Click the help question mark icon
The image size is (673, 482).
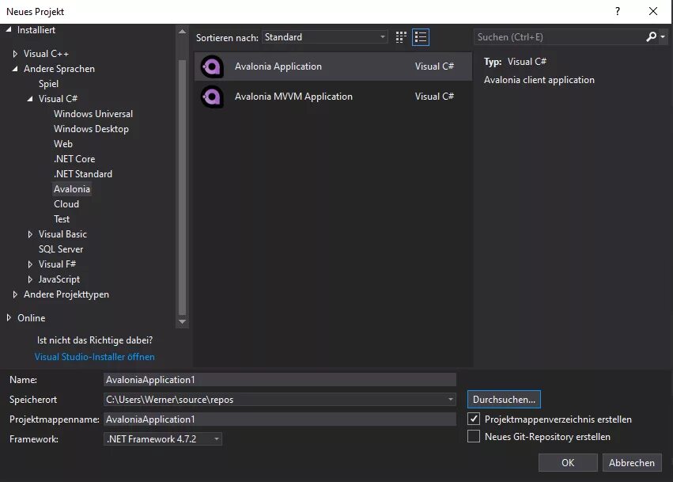point(618,12)
